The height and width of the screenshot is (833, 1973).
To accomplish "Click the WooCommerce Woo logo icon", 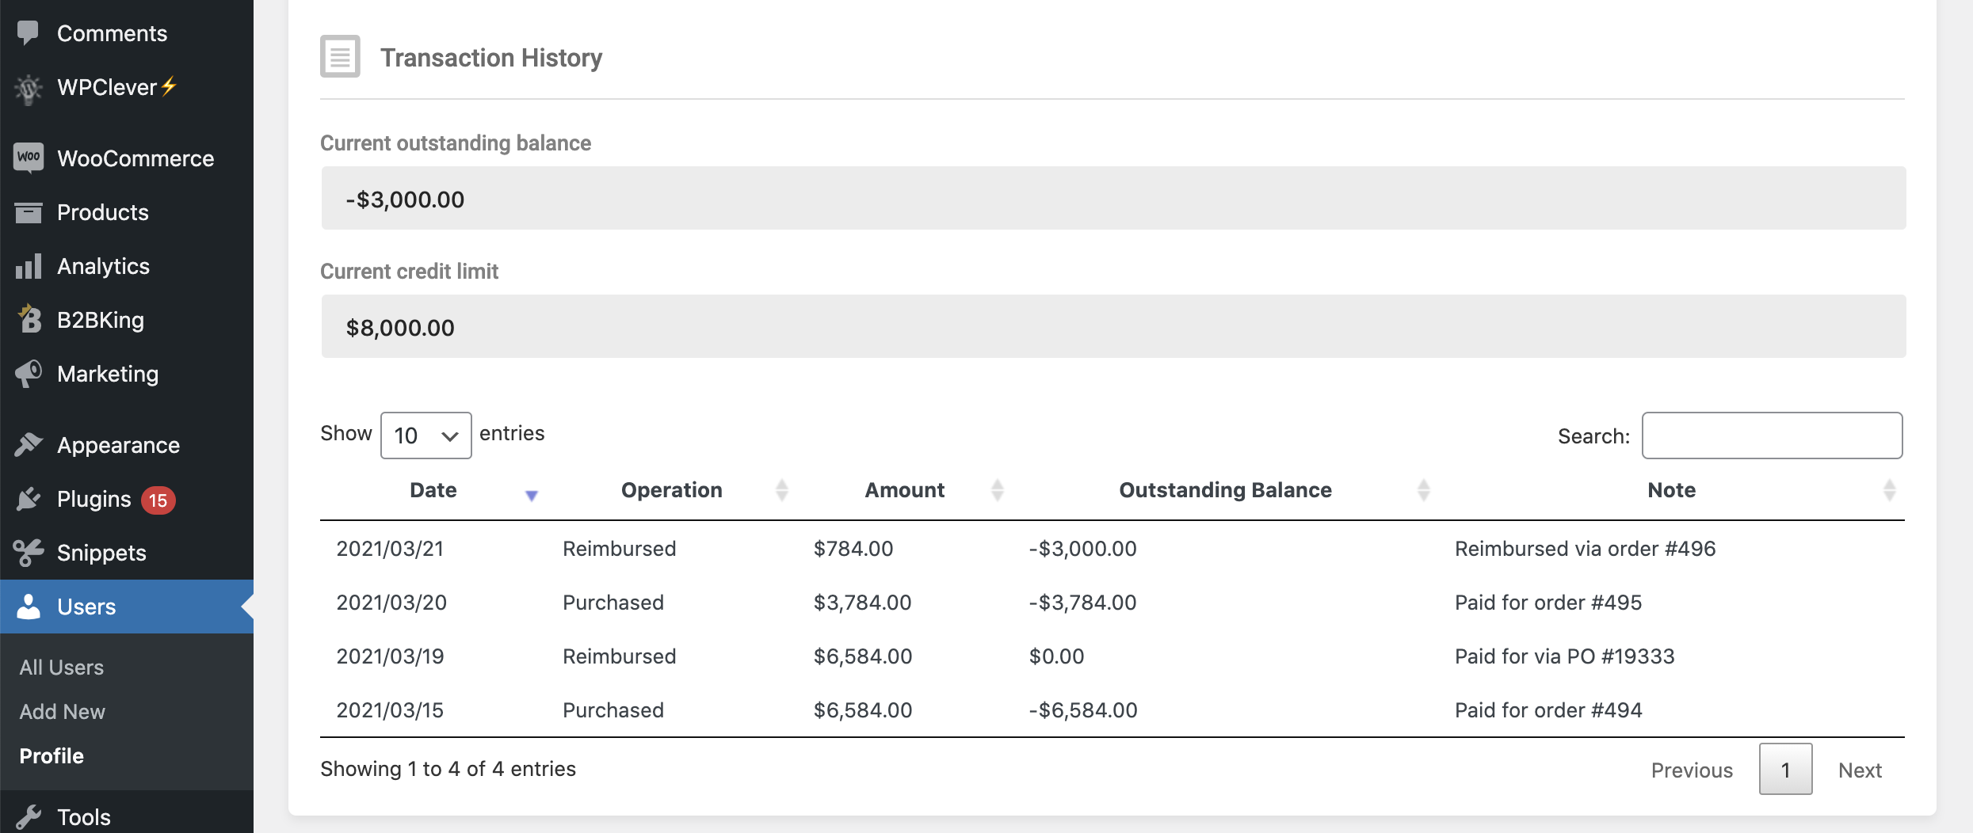I will pyautogui.click(x=28, y=158).
